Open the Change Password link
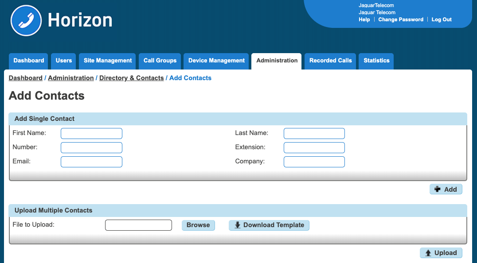The width and height of the screenshot is (477, 263). tap(401, 19)
